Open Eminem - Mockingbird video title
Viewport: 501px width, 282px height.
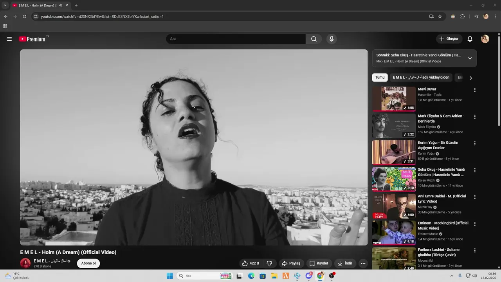[x=443, y=226]
